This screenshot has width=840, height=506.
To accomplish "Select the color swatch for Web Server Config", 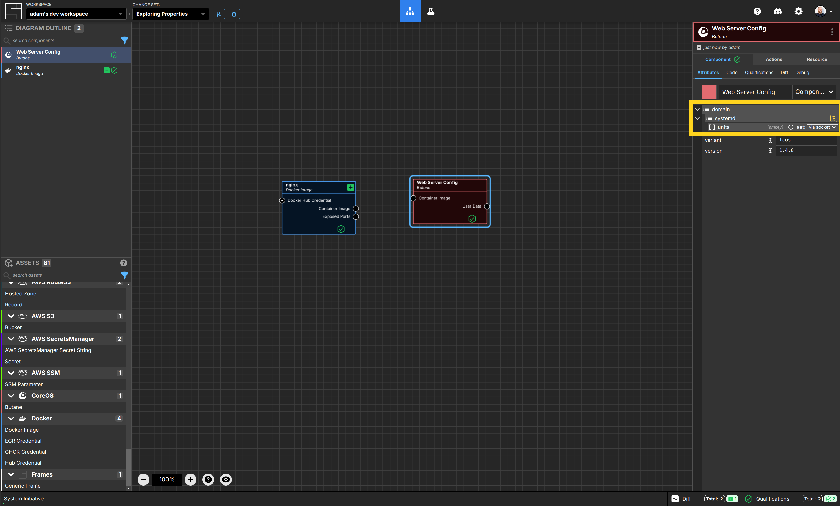I will 709,91.
